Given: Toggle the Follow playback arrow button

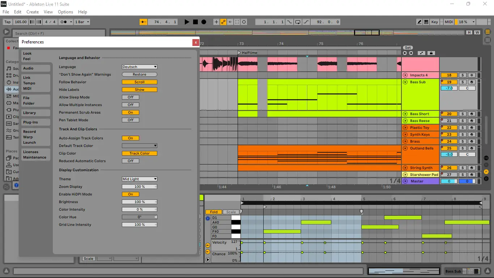Looking at the screenshot, I should pos(144,22).
